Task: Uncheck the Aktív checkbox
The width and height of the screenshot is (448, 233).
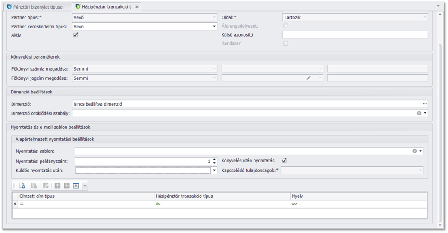Action: coord(75,35)
